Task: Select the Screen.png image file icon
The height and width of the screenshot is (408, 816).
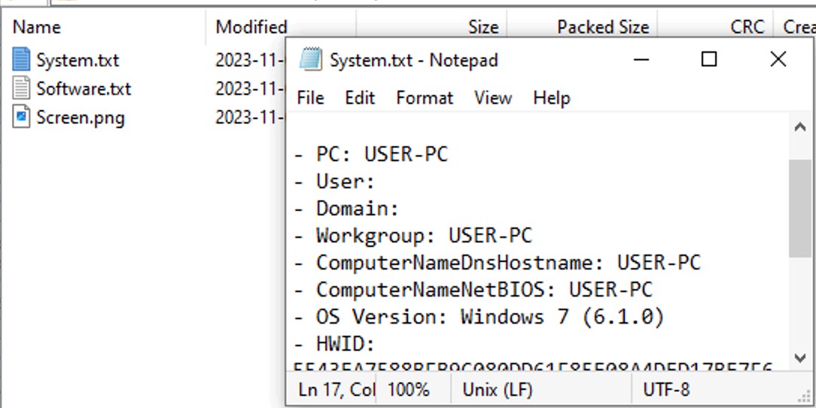Action: coord(21,117)
